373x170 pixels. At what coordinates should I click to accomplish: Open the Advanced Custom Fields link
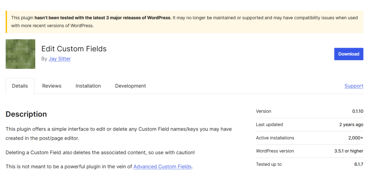point(162,166)
